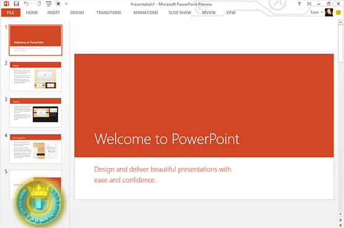Viewport: 344px width, 228px height.
Task: Go to previous slide double-arrow button
Action: (340, 220)
